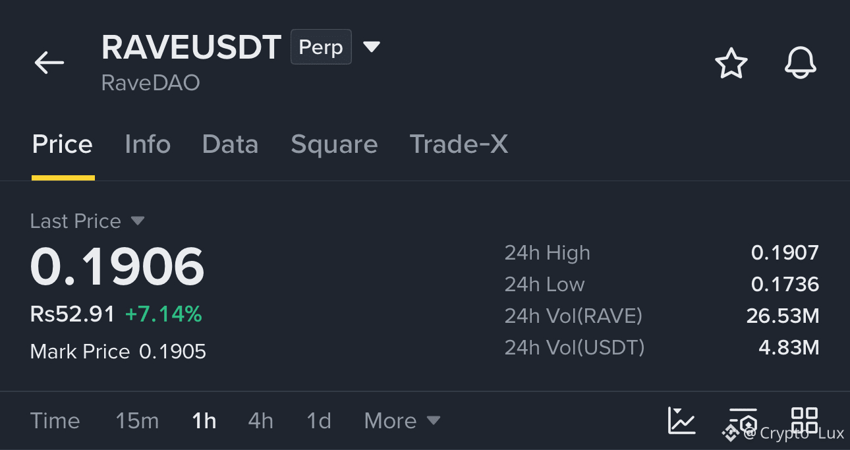The image size is (850, 450).
Task: Select the 15m chart interval
Action: (137, 420)
